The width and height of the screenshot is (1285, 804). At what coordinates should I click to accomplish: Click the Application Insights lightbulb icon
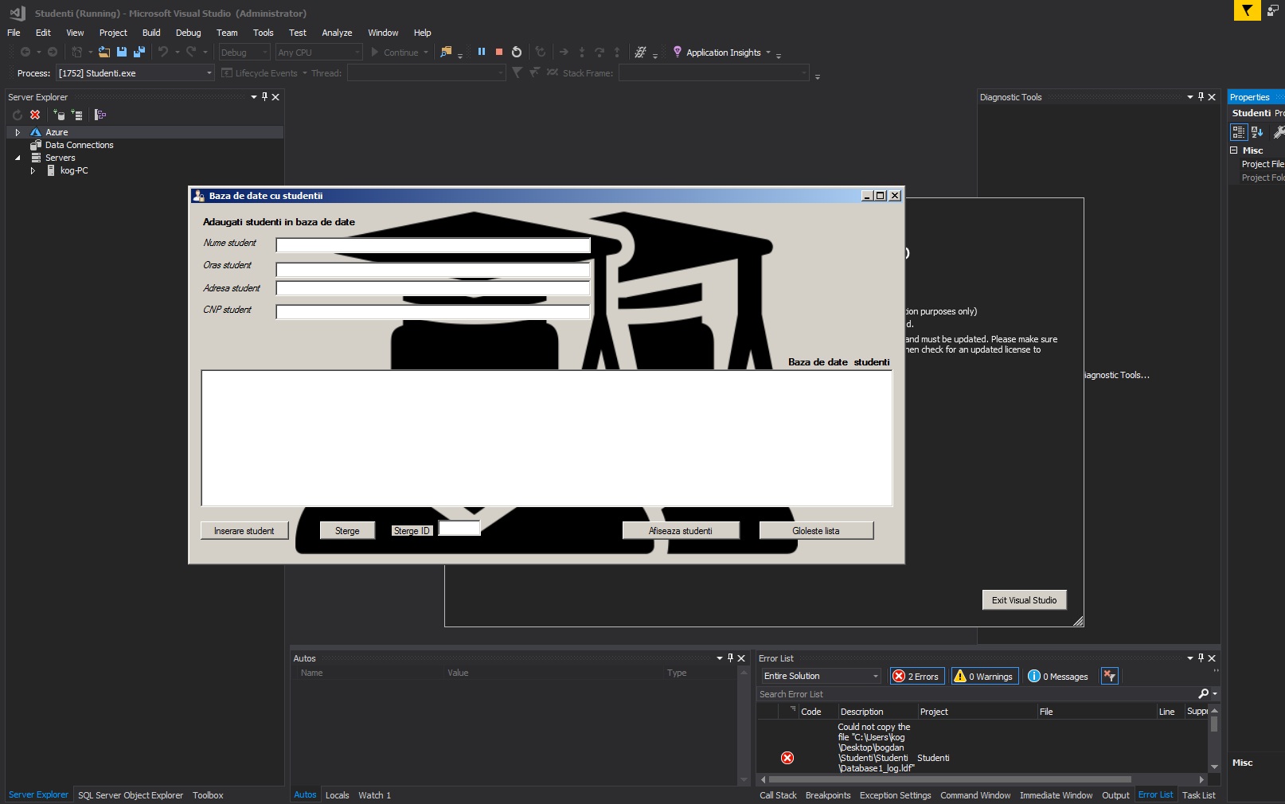click(678, 52)
